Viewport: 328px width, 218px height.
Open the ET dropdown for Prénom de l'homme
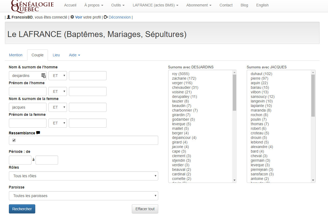(x=58, y=91)
